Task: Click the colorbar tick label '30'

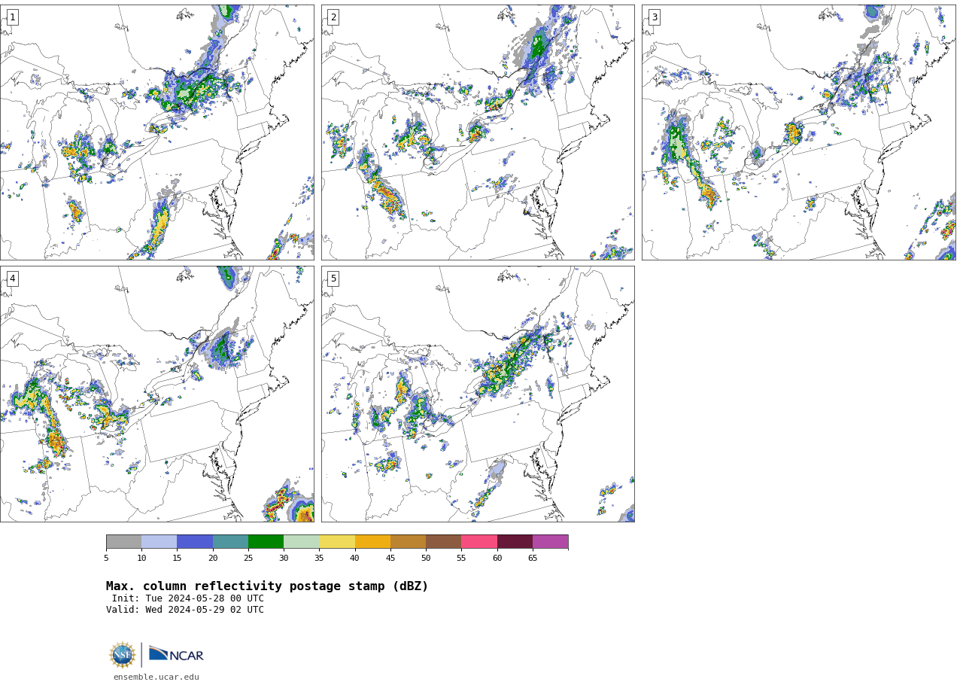Action: pyautogui.click(x=284, y=559)
